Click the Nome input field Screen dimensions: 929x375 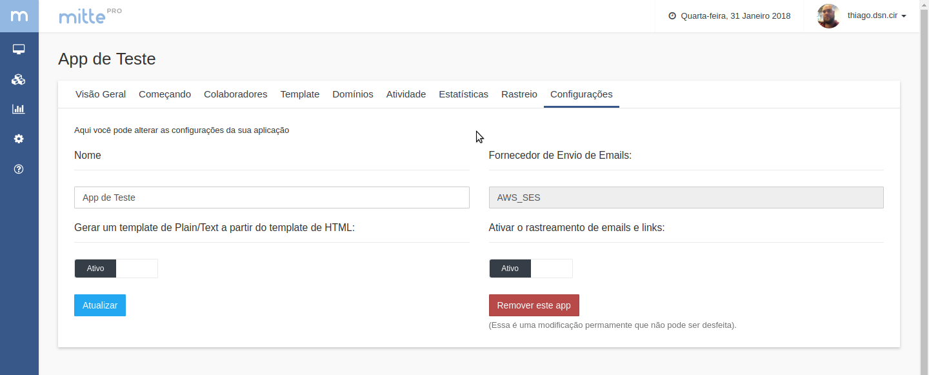click(272, 198)
